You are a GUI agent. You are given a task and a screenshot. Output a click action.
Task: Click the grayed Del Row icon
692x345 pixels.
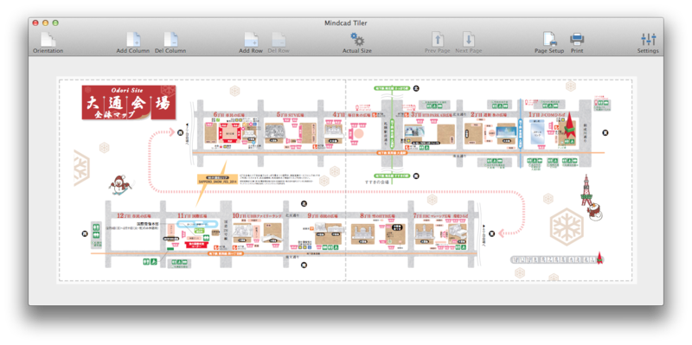pos(279,40)
